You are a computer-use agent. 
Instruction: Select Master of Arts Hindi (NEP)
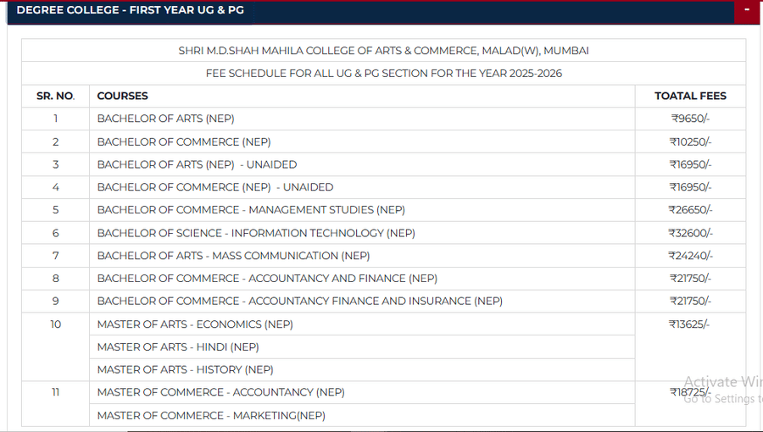pos(178,347)
